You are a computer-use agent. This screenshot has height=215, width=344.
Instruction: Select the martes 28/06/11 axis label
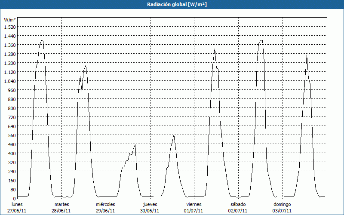(61, 208)
